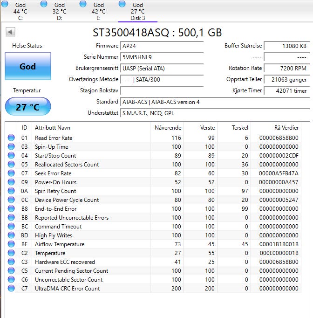The image size is (313, 318).
Task: Open the E: drive tab
Action: pos(98,11)
